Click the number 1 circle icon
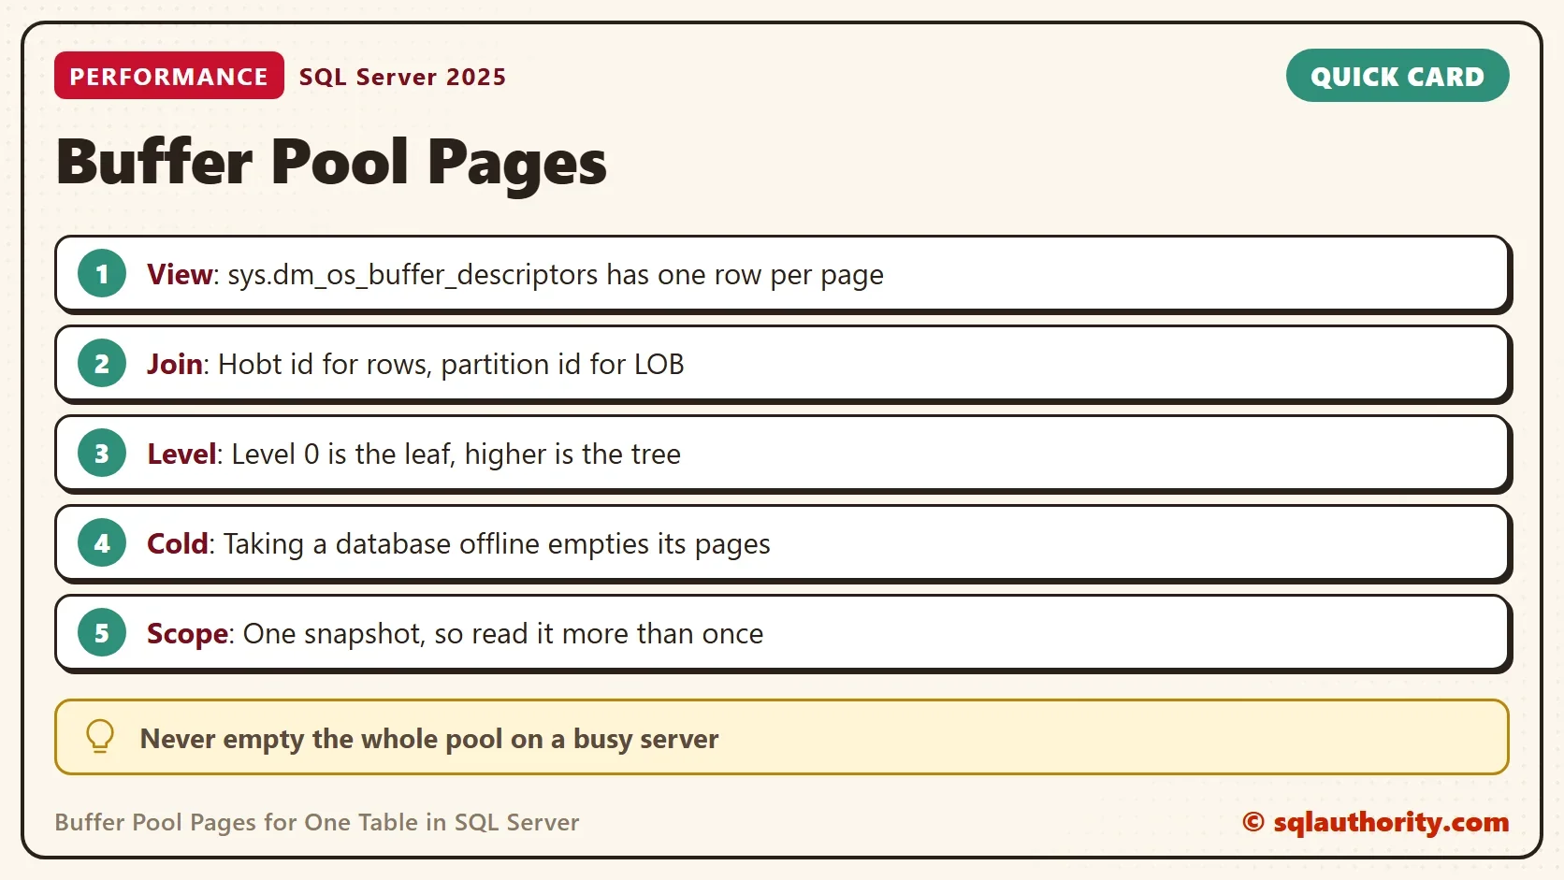Viewport: 1564px width, 880px height. (102, 274)
